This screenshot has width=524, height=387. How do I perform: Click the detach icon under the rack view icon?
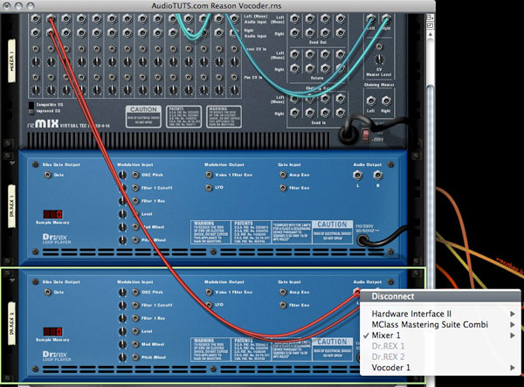point(431,25)
